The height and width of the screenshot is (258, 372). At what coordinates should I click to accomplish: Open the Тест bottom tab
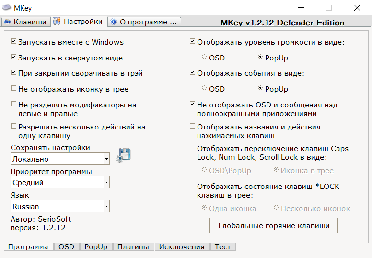[222, 247]
